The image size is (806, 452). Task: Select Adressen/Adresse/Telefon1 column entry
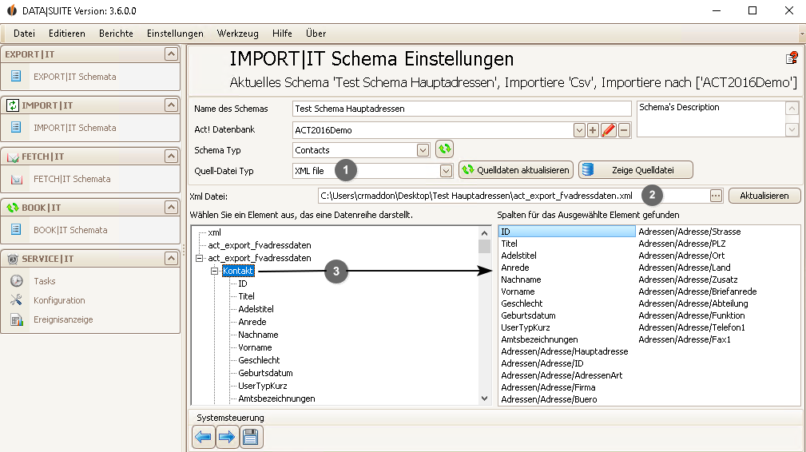click(x=692, y=327)
